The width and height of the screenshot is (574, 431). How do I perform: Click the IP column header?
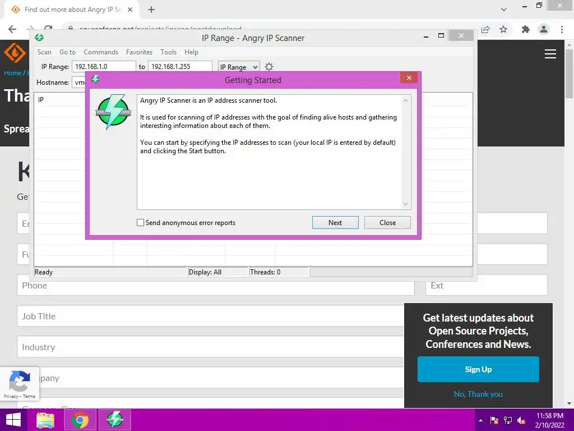[x=41, y=100]
